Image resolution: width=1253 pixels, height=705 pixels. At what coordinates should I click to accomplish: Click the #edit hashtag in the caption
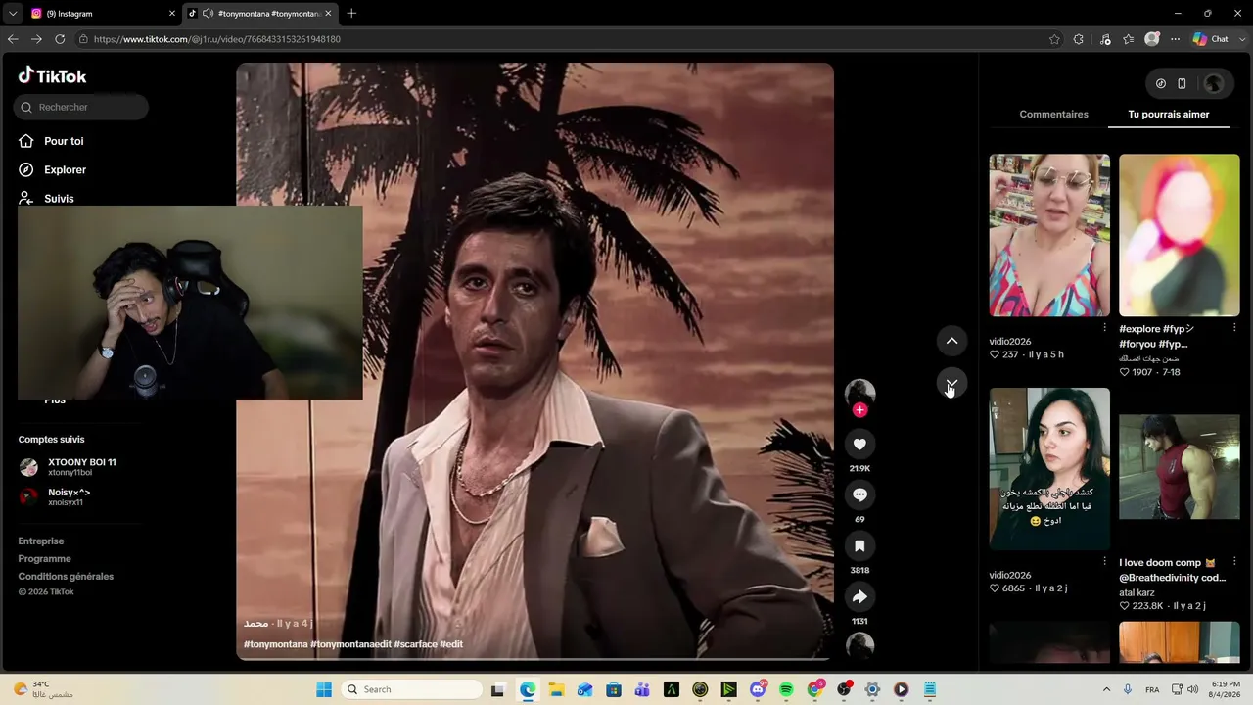pos(451,644)
